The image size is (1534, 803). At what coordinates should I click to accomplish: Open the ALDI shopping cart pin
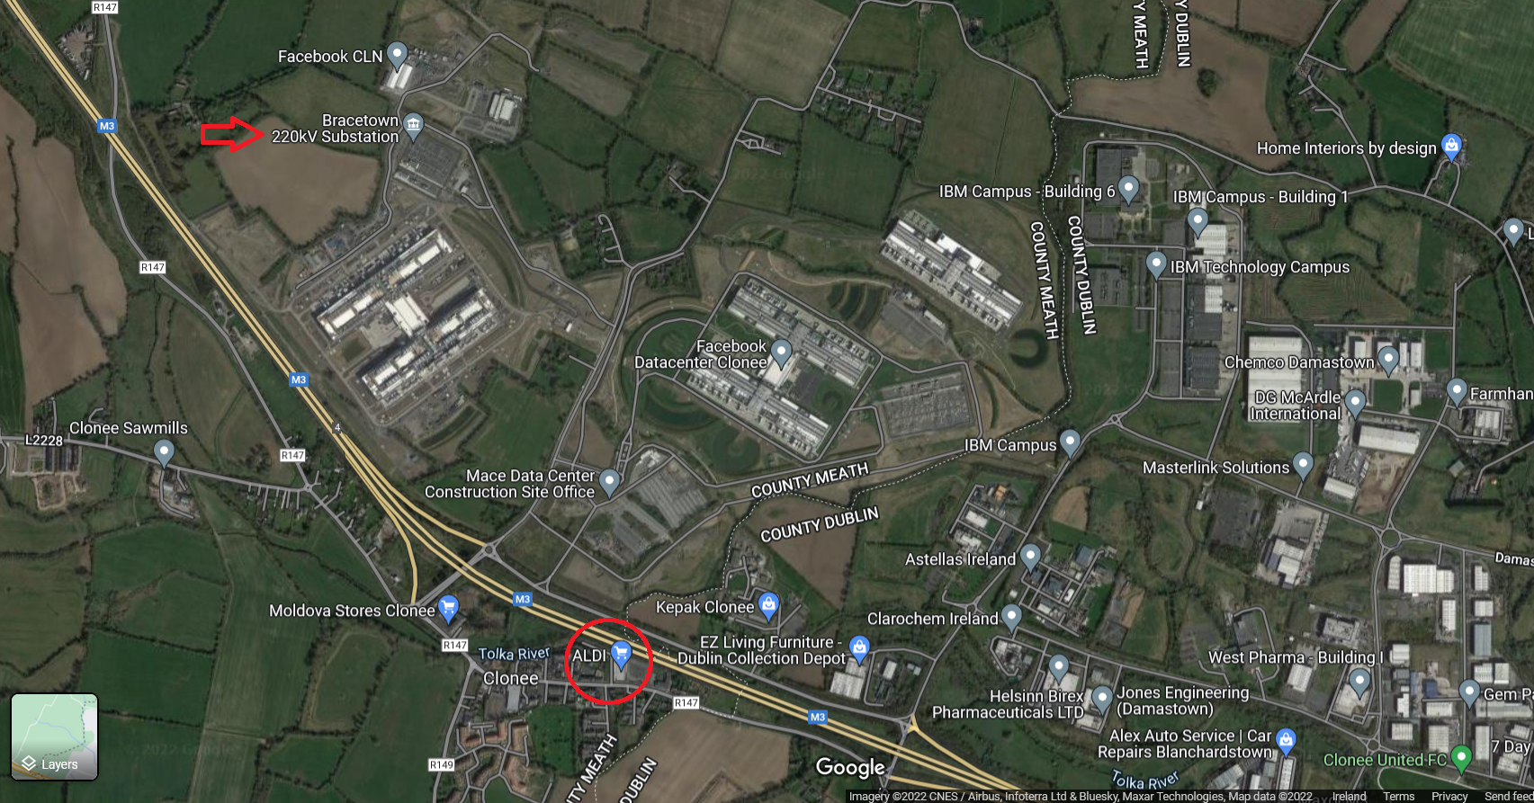click(x=621, y=655)
